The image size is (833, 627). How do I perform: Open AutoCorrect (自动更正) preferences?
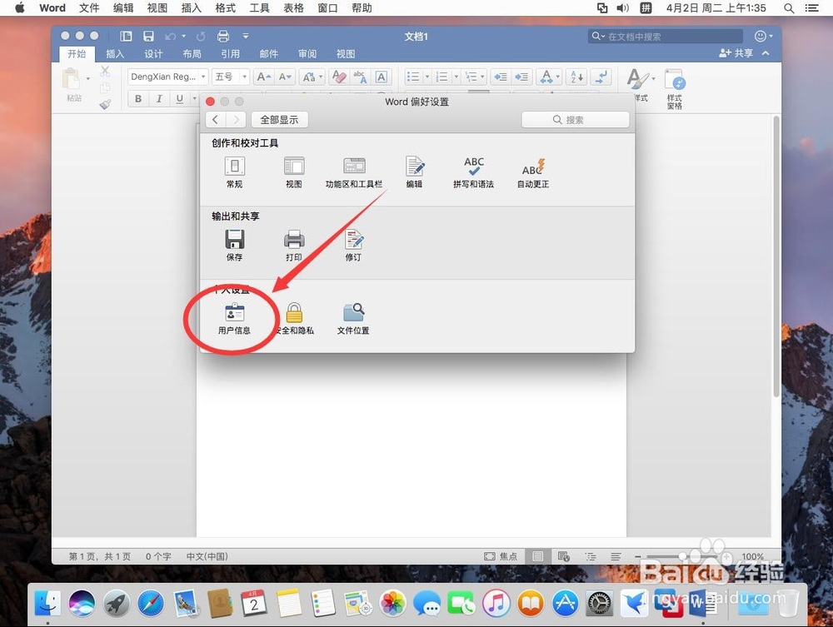coord(533,172)
